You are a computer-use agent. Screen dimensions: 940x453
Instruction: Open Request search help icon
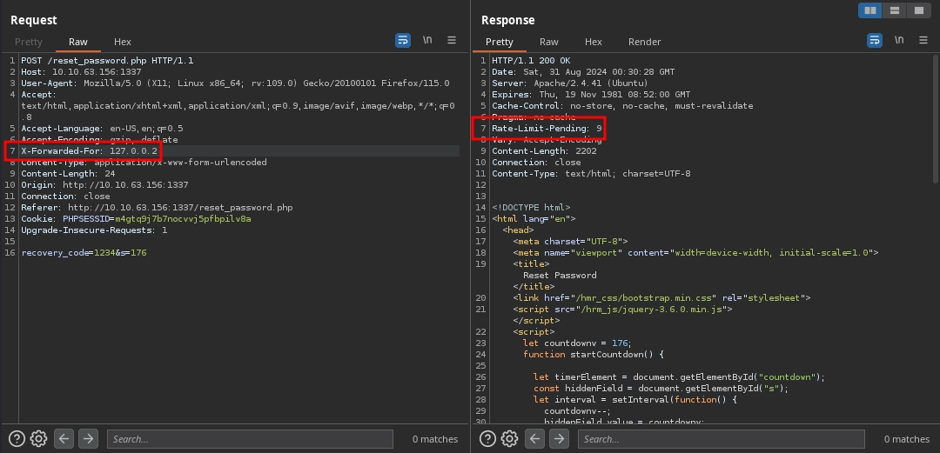coord(17,439)
